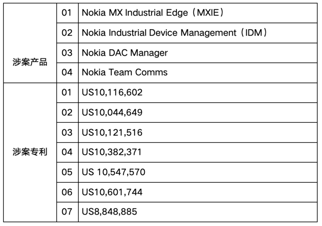Click index 04 next to Nokia Team Comms
Viewport: 322px width, 226px height.
pos(67,72)
